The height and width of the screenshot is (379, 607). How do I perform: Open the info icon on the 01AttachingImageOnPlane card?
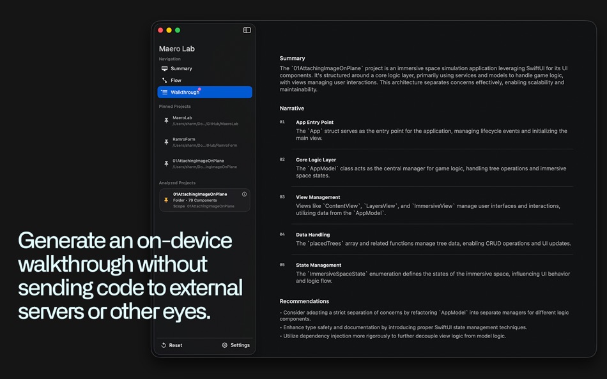(245, 194)
